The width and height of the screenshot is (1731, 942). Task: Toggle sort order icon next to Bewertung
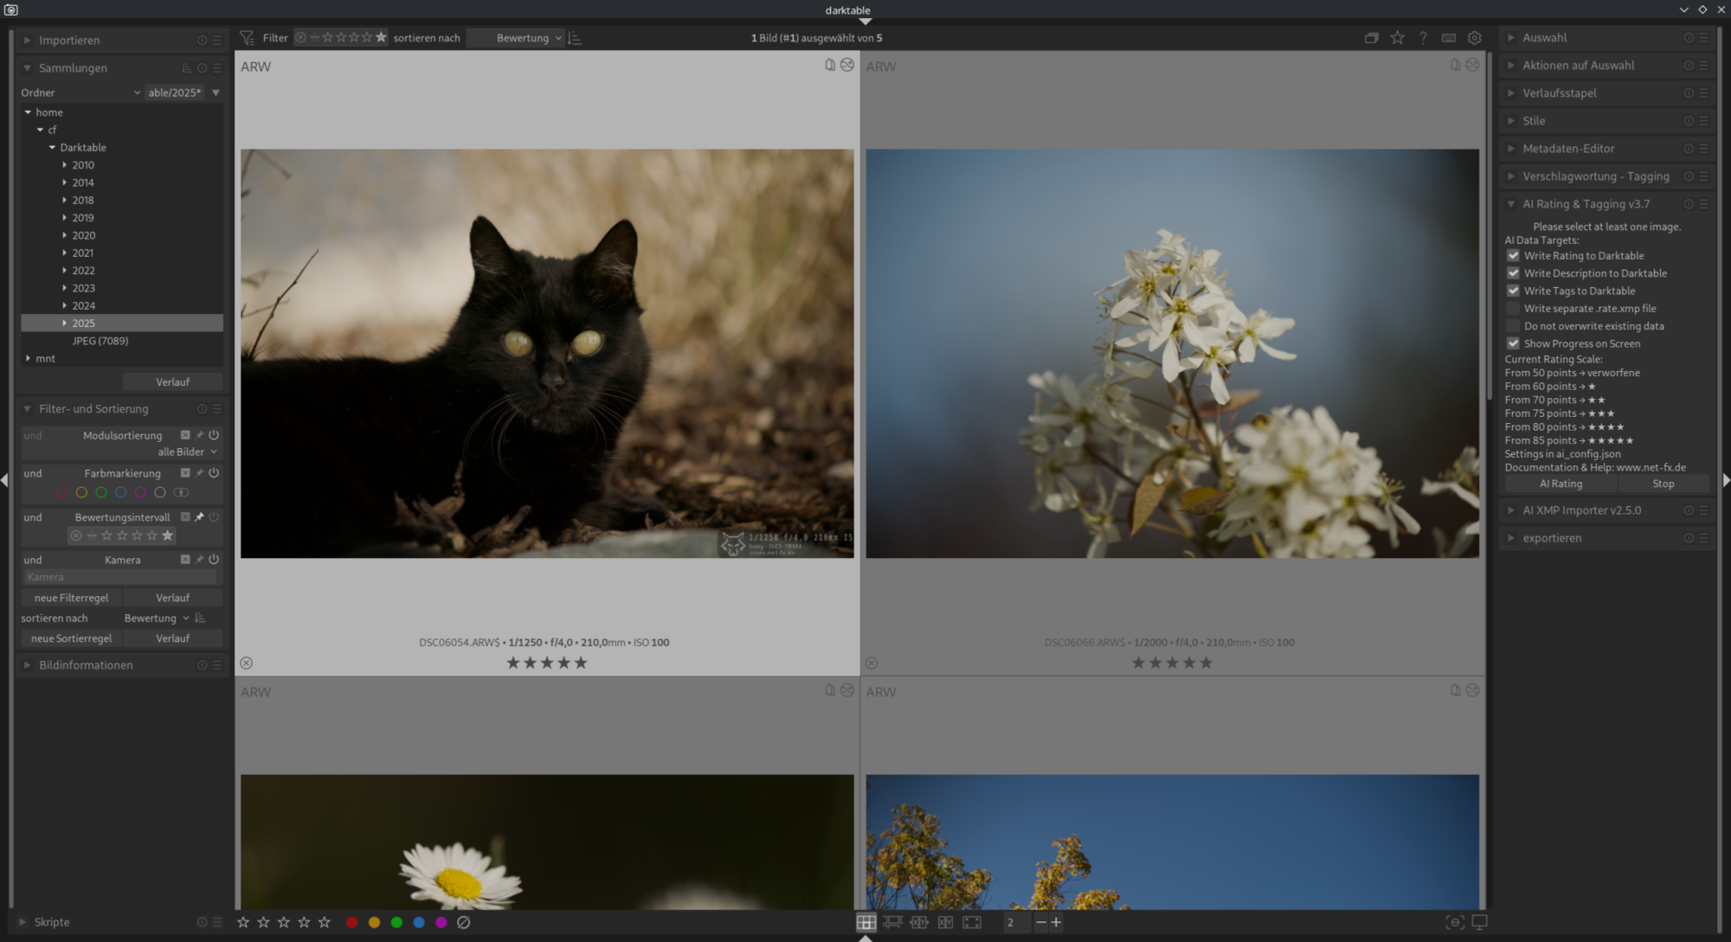point(575,38)
